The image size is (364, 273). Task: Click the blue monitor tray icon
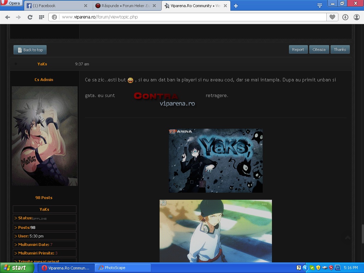(338, 268)
